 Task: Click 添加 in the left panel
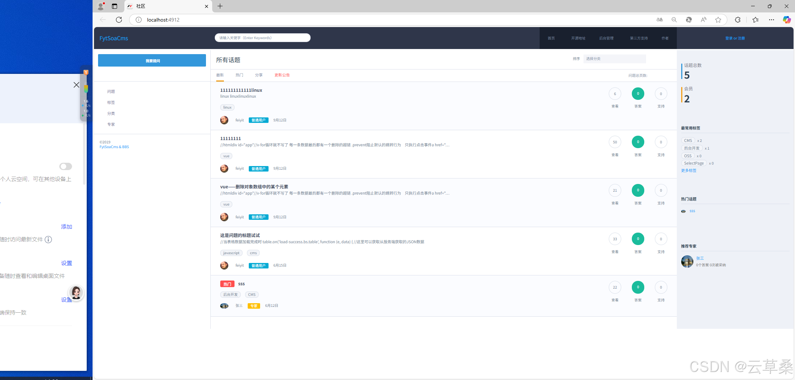[67, 227]
